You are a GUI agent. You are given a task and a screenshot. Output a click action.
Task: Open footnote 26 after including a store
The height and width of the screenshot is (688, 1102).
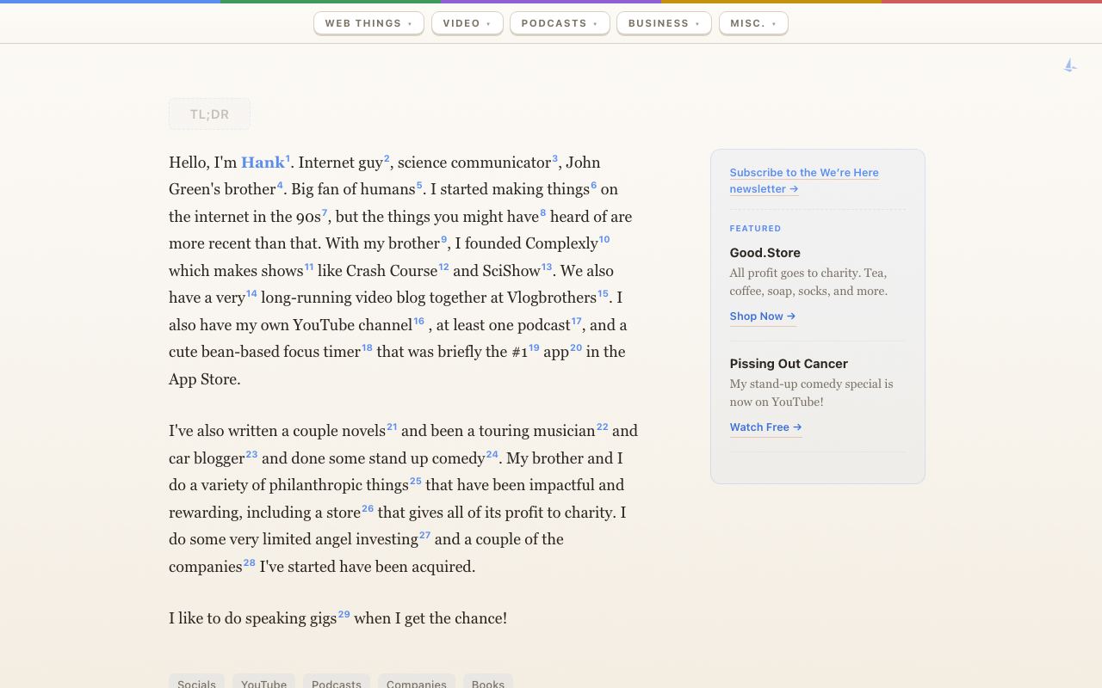tap(368, 508)
